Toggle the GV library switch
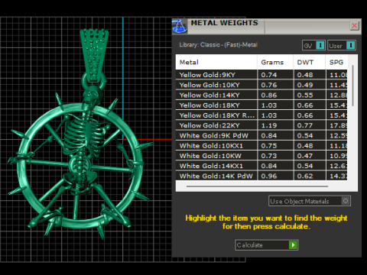 coord(313,46)
